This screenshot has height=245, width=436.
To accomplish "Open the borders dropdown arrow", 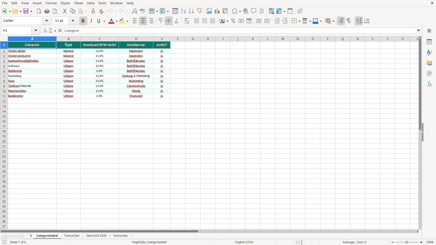I will coord(299,21).
